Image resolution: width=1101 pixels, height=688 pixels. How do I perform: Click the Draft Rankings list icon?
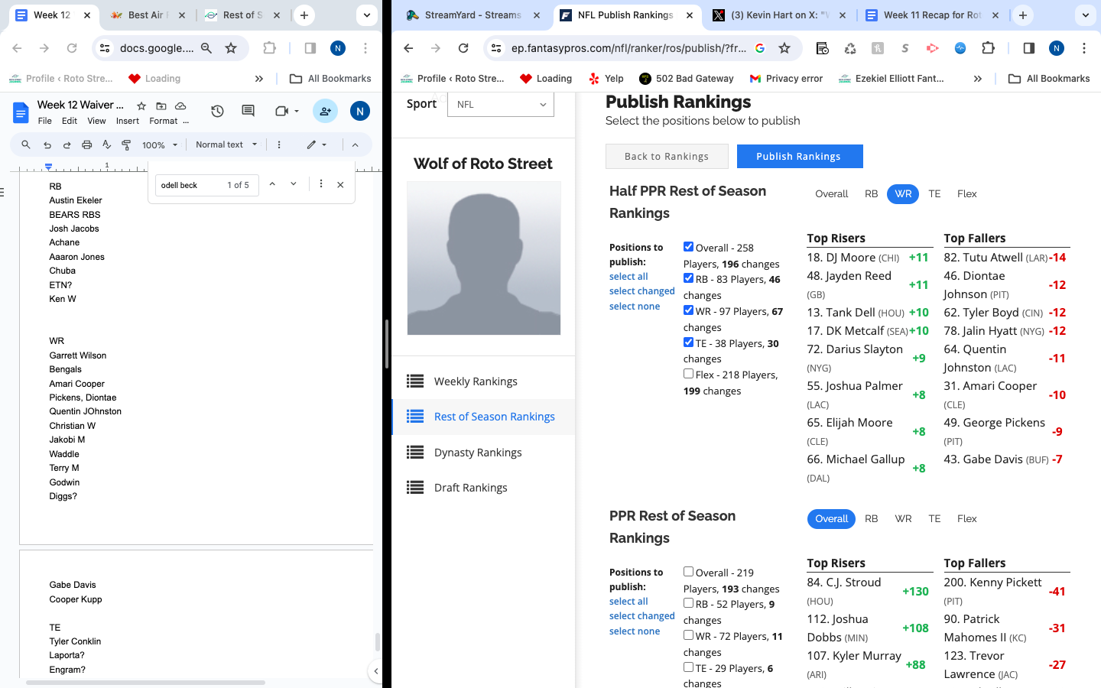415,487
